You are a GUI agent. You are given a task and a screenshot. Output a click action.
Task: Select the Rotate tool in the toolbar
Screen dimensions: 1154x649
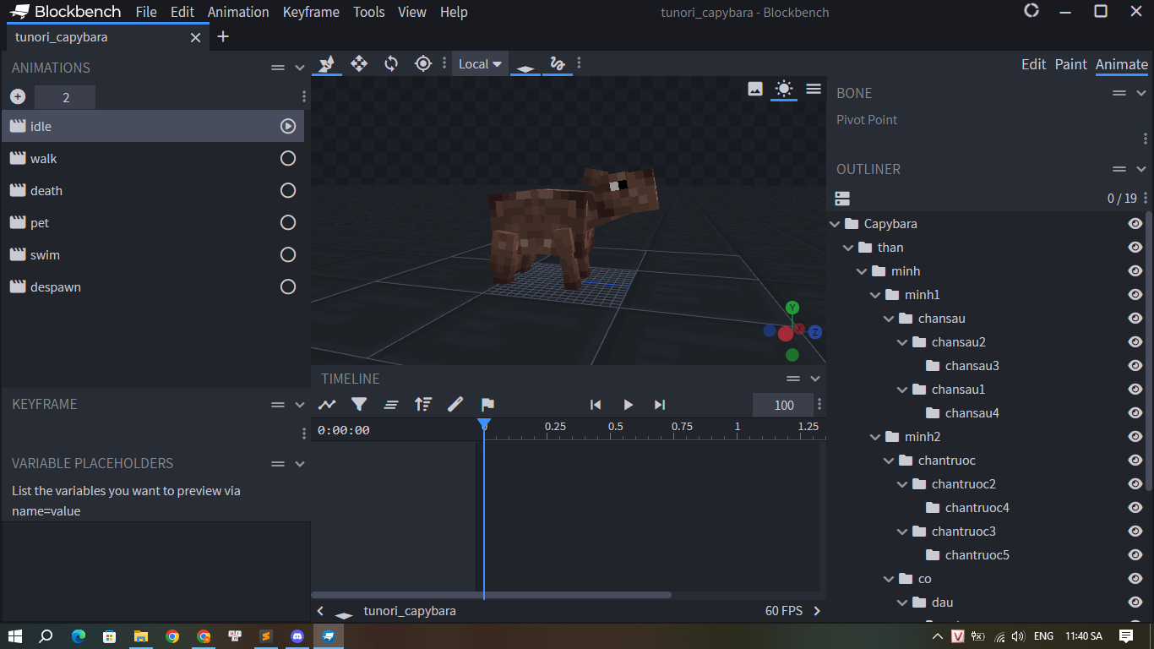pyautogui.click(x=391, y=63)
